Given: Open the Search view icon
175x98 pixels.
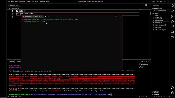Looking at the screenshot, I should pos(172,11).
